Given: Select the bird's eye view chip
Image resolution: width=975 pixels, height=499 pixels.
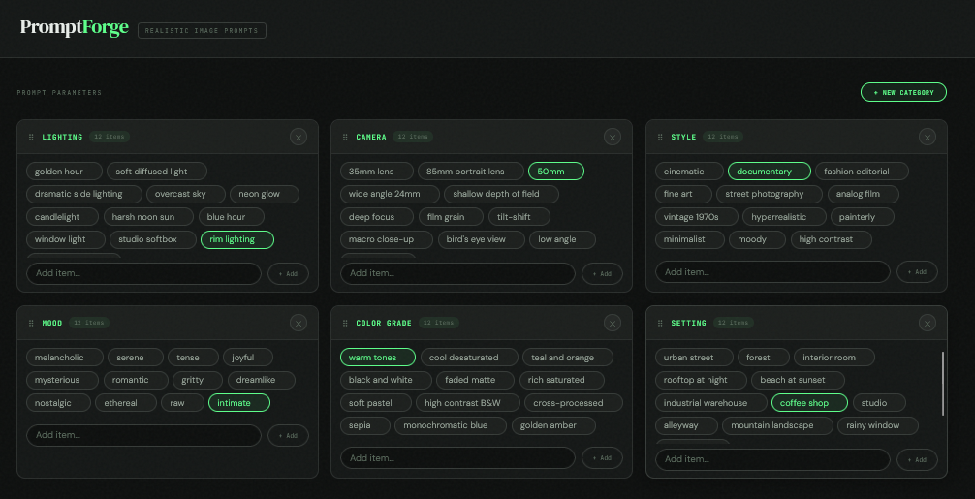Looking at the screenshot, I should click(482, 239).
